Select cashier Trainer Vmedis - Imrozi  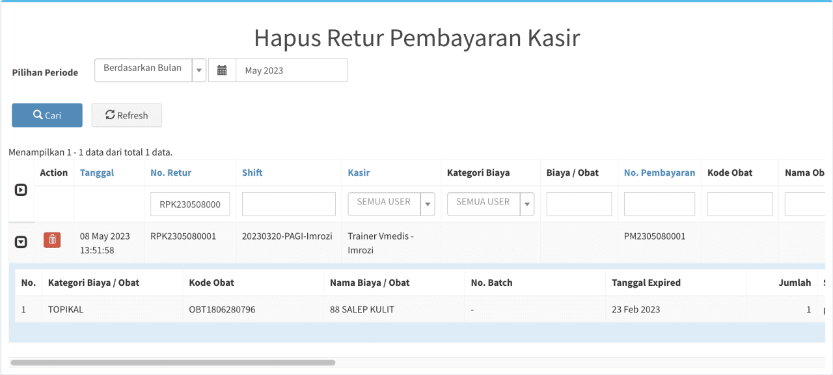[x=381, y=243]
